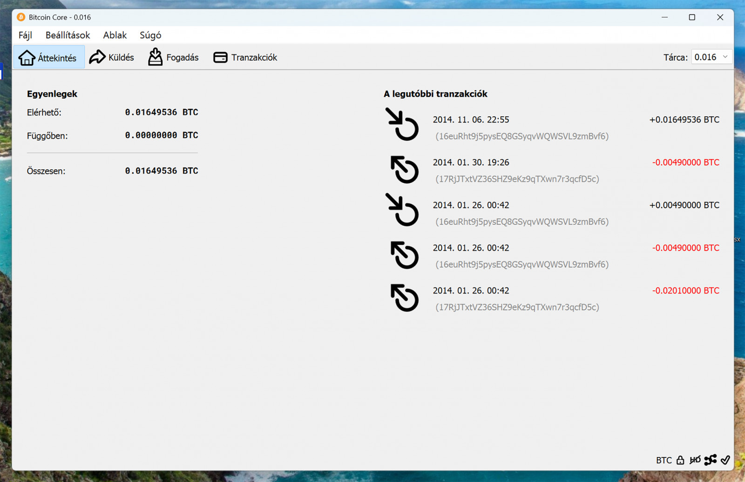The height and width of the screenshot is (482, 745).
Task: Click outgoing icon for 2014. 01. 30. transaction
Action: (x=404, y=169)
